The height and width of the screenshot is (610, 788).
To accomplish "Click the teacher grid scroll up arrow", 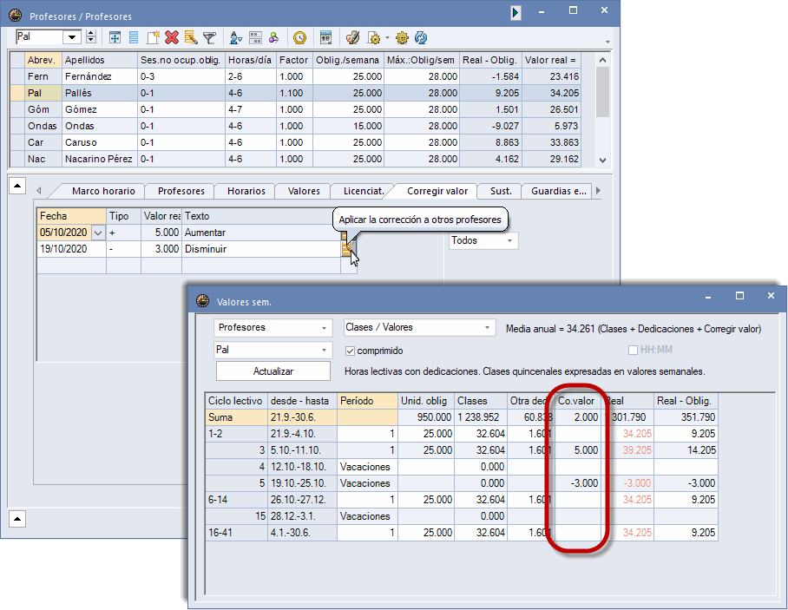I will tap(602, 60).
